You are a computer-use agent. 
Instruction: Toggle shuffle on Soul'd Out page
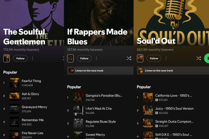[x=199, y=58]
